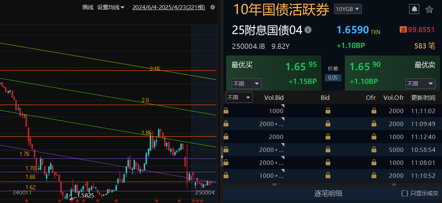Open the 逐笔明细 details panel

[x=328, y=193]
